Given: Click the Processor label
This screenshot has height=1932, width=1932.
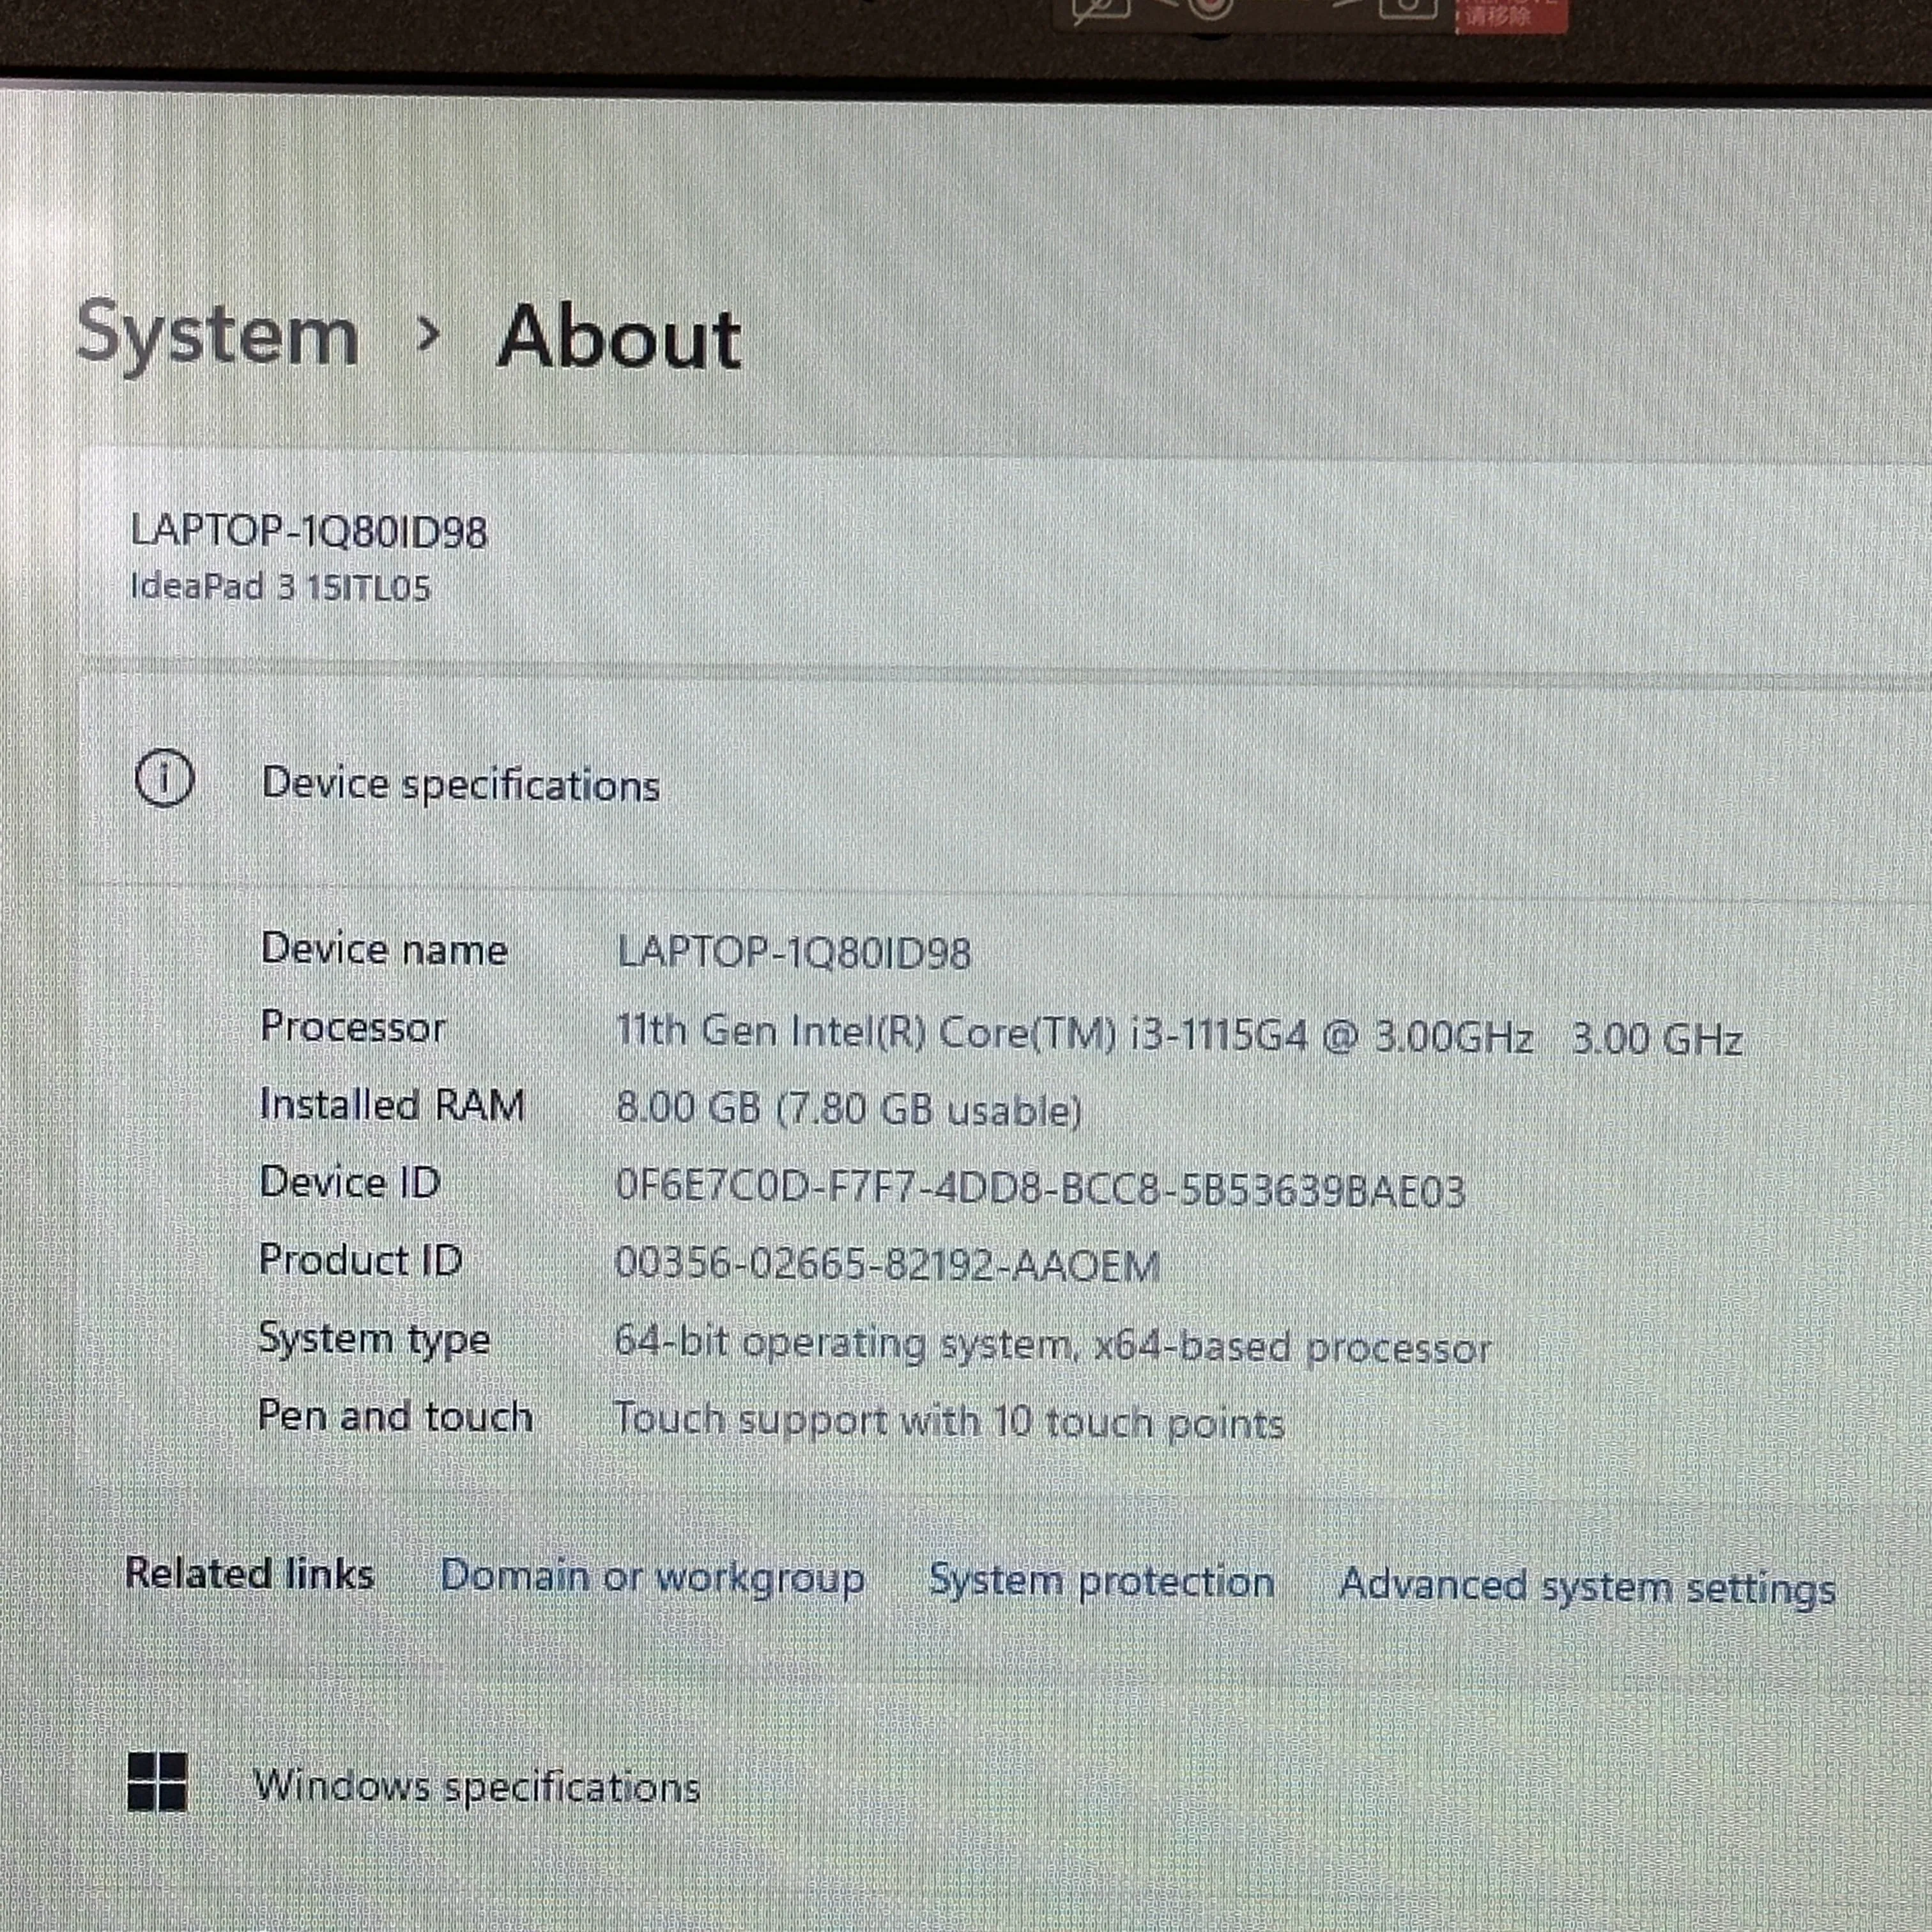Looking at the screenshot, I should pyautogui.click(x=353, y=1027).
